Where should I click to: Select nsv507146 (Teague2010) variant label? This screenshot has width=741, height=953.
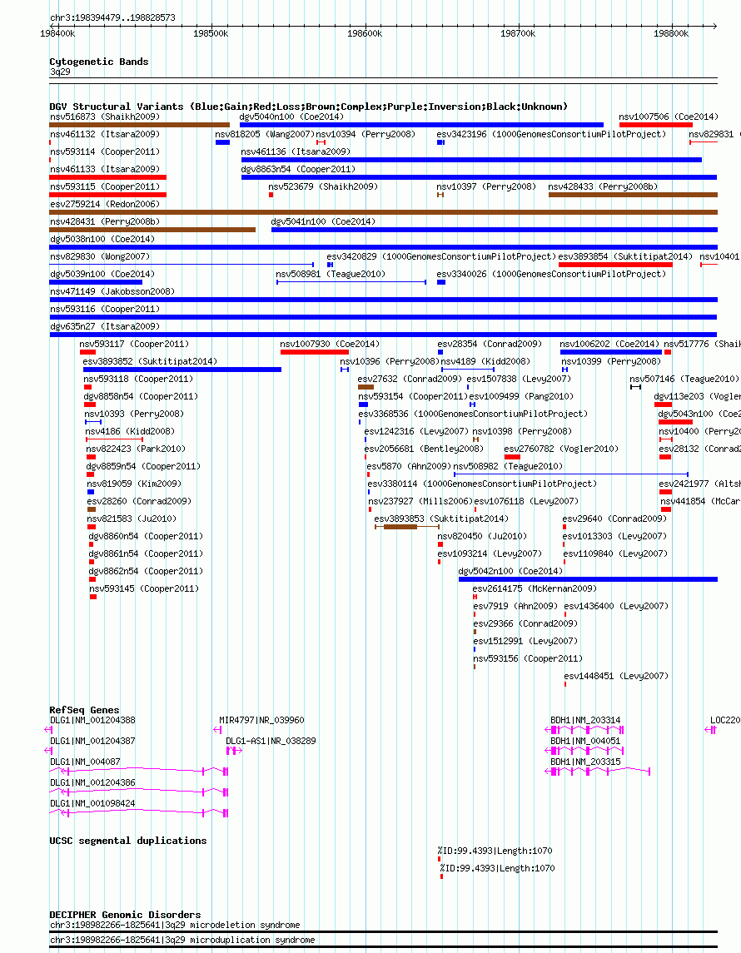[x=684, y=380]
